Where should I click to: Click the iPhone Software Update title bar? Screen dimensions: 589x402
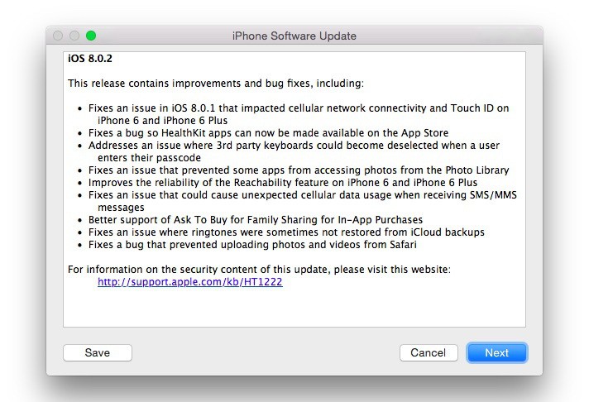(x=294, y=36)
